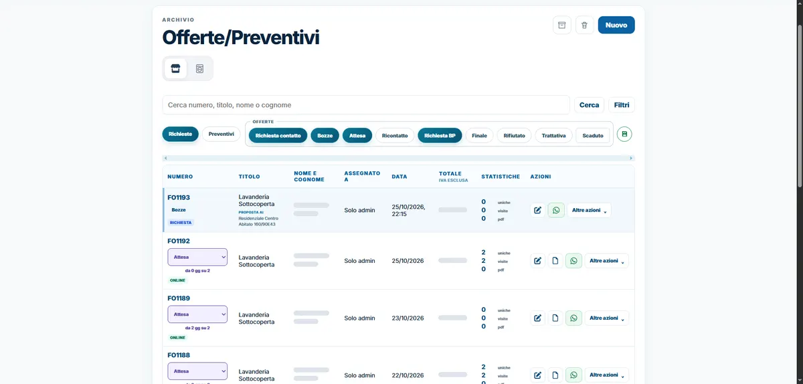This screenshot has width=803, height=384.
Task: Click the date 22/10/2026
Action: (x=408, y=375)
